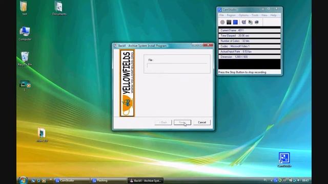Close the BackX installer window
The height and width of the screenshot is (184, 328).
[x=208, y=45]
